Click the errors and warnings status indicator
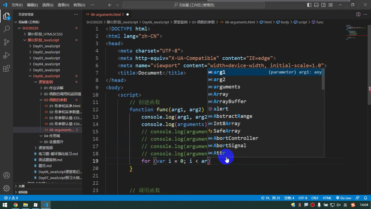 (11, 198)
